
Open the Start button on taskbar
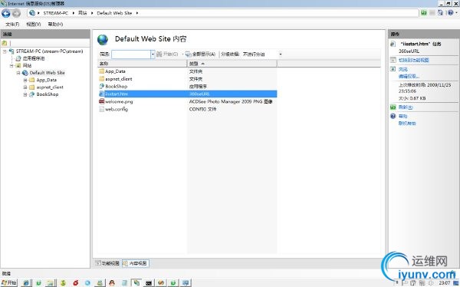click(8, 282)
